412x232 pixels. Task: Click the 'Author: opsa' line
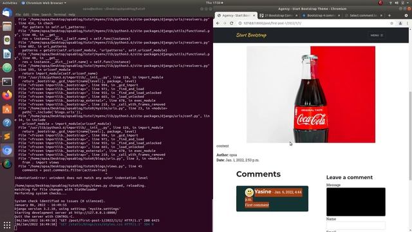coord(227,155)
